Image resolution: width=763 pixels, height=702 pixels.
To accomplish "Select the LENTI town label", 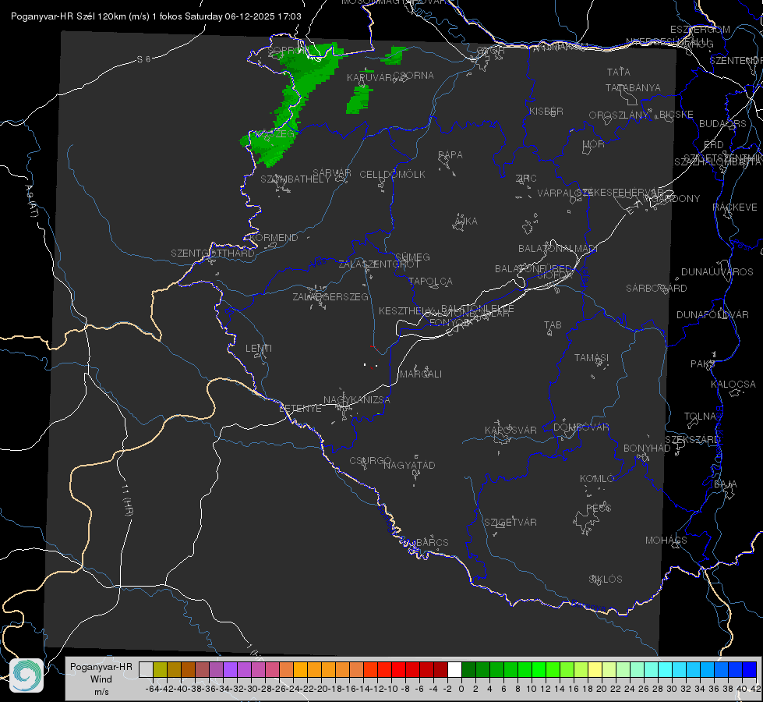I will tap(259, 349).
